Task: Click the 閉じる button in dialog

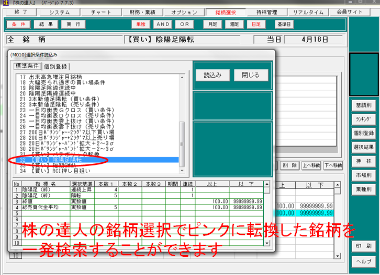Action: [251, 75]
